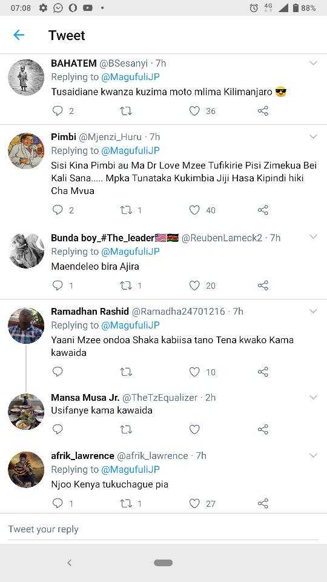Screen dimensions: 327x582
Task: Share the Bunda boy tweet
Action: (263, 285)
